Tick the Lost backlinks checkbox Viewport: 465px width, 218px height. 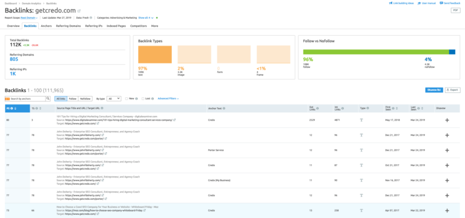[x=143, y=98]
